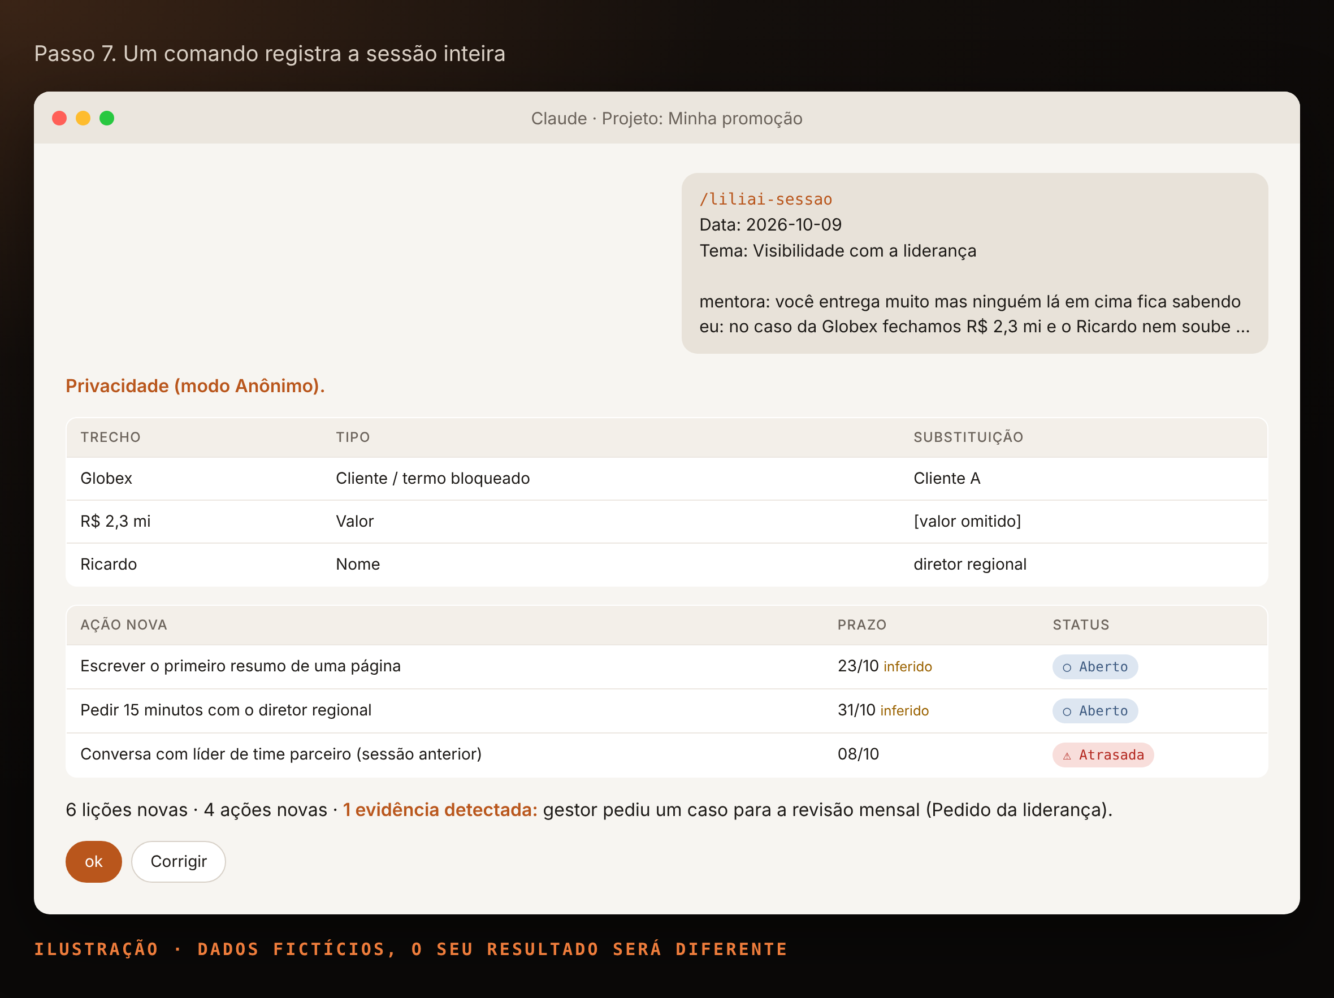Select the Aberto badge for 23/10 action
Viewport: 1334px width, 998px height.
[1094, 666]
